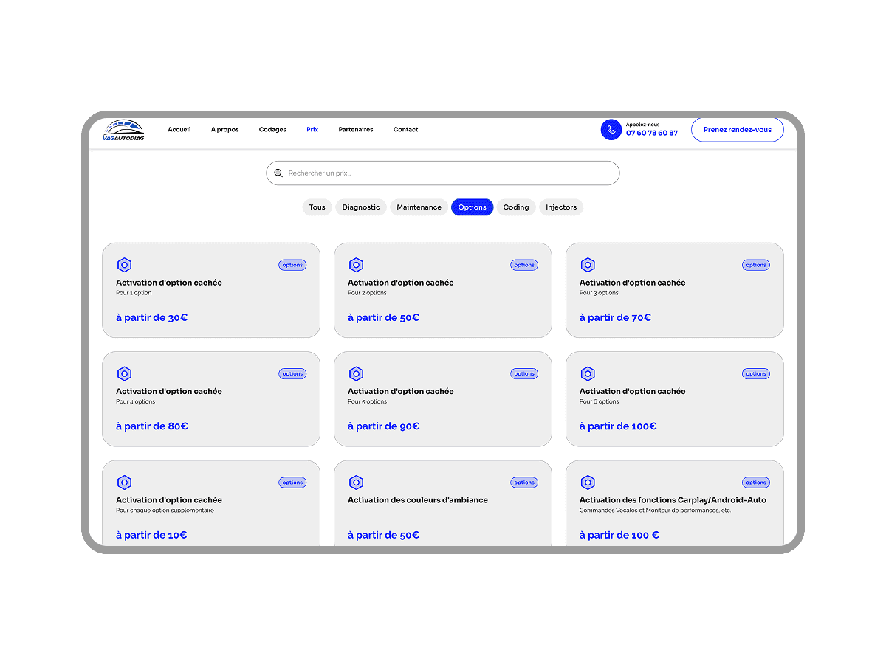The width and height of the screenshot is (886, 664).
Task: Click the nut icon on 'Pour 2 options' card
Action: [x=356, y=265]
